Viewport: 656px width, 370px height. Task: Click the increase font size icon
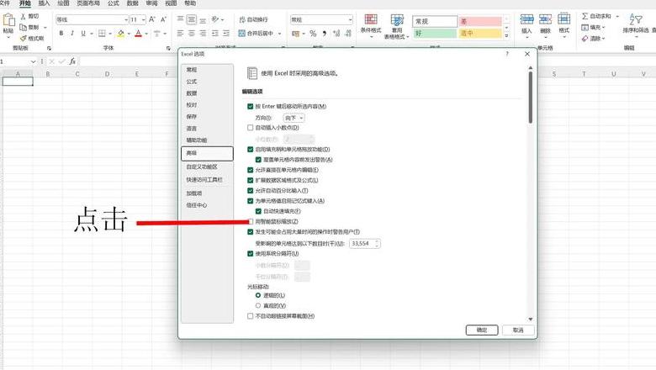click(x=152, y=19)
